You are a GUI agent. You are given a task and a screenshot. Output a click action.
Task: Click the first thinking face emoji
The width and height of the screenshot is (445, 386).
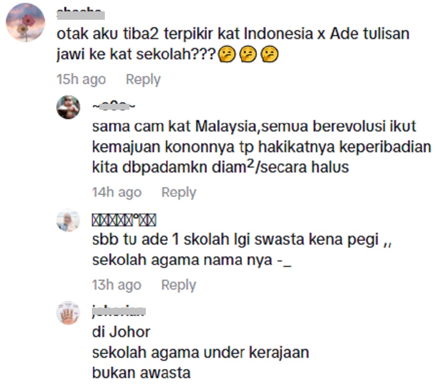pos(226,54)
